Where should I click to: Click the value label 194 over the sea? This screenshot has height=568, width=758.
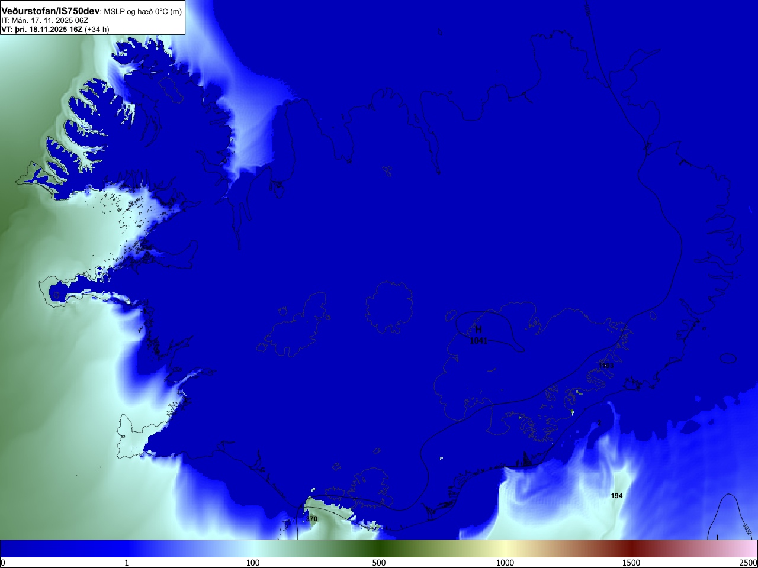(x=616, y=496)
